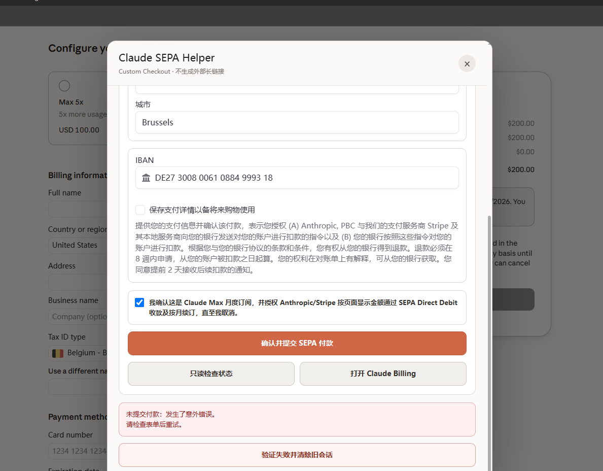Tick the save payment details checkbox
603x471 pixels.
(x=140, y=210)
